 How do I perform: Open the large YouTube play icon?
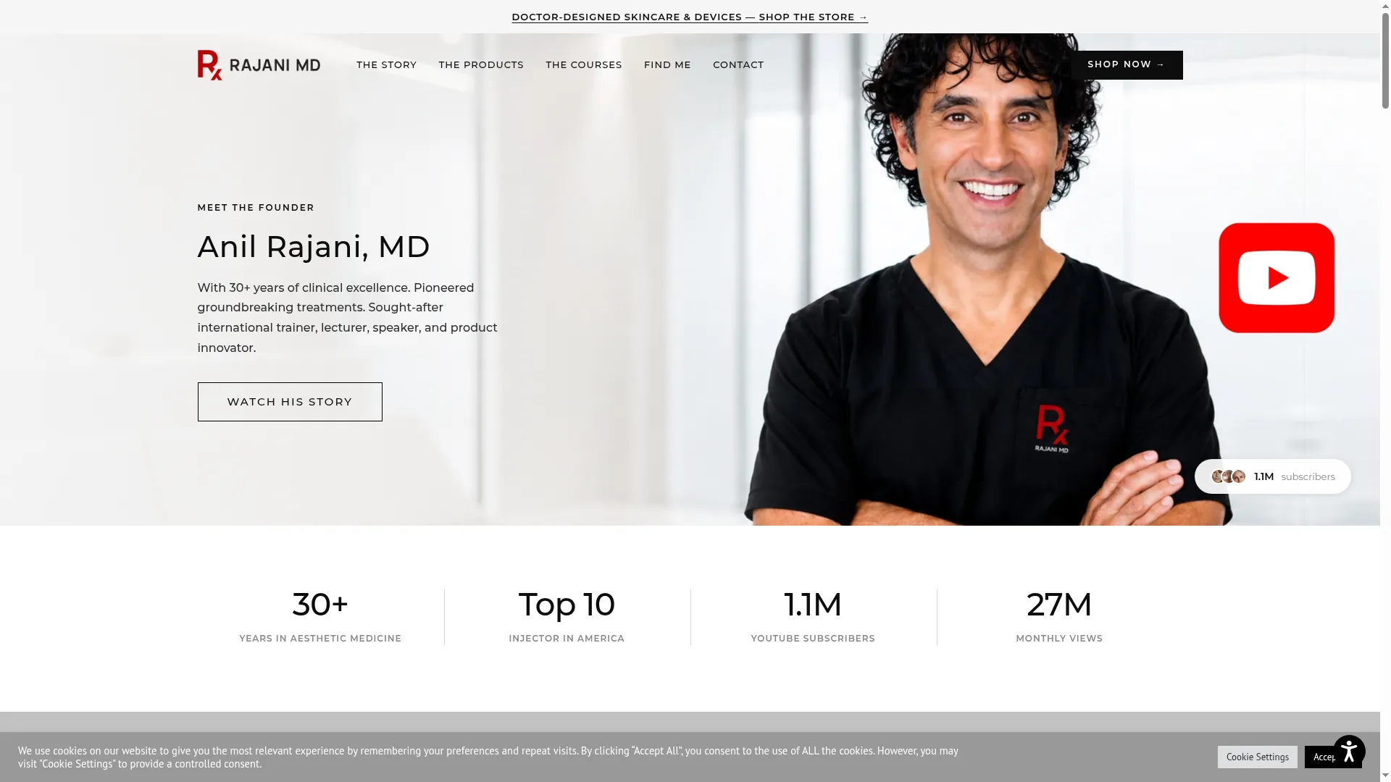click(1277, 278)
